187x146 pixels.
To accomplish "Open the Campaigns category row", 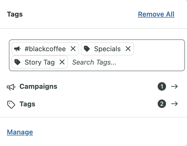I will (38, 87).
